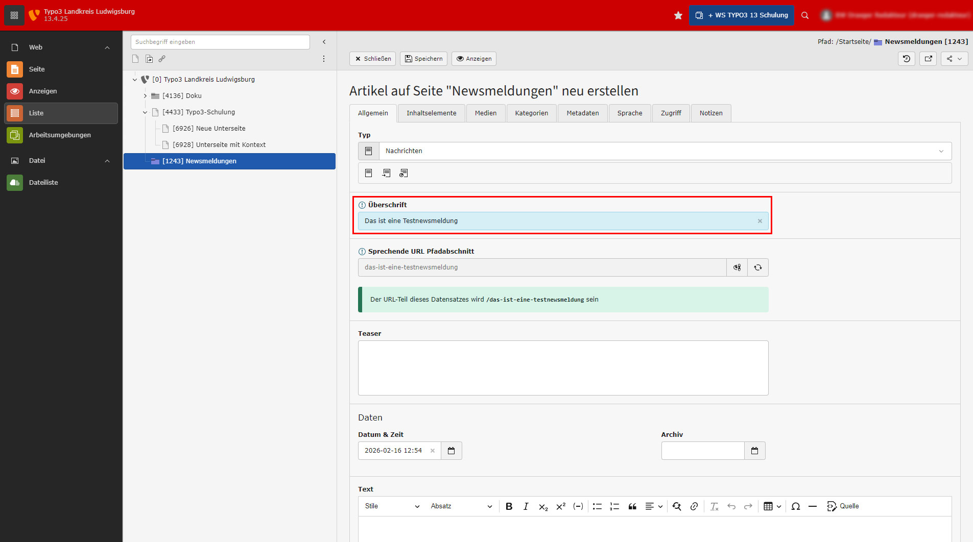
Task: Toggle italic formatting in text editor
Action: pyautogui.click(x=526, y=506)
